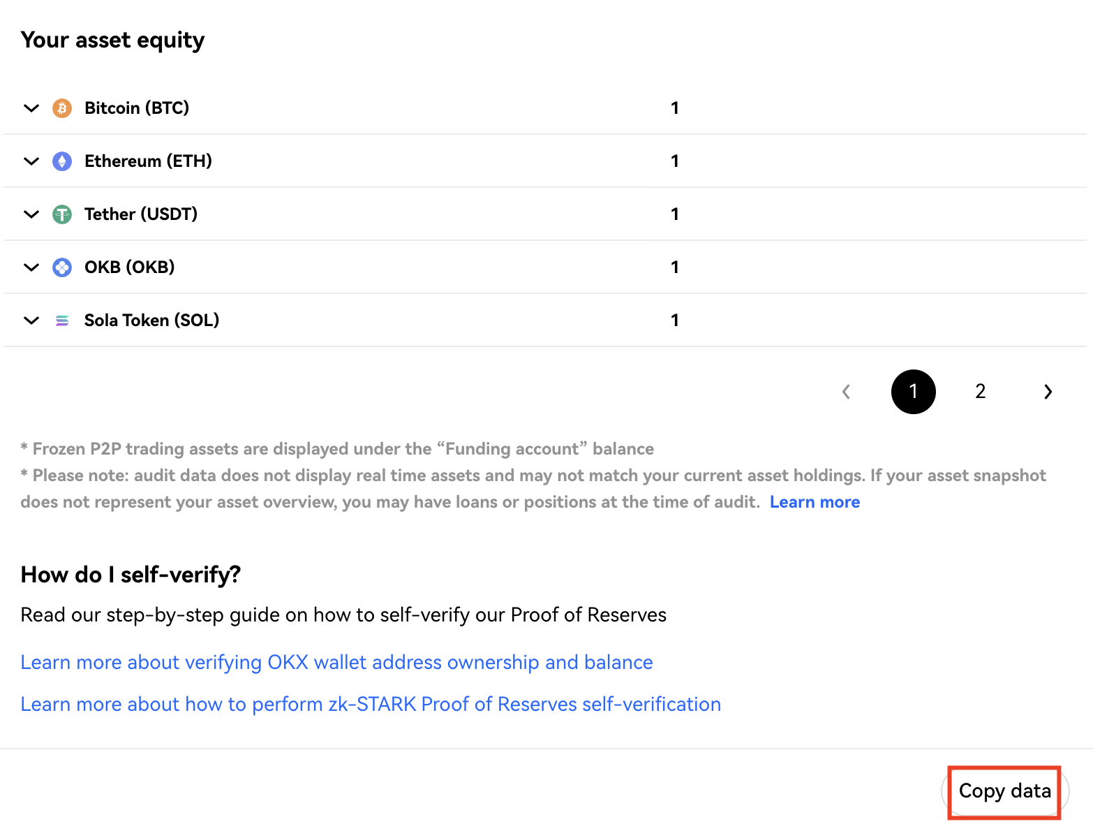Expand the Sola Token (SOL) row
1093x824 pixels.
coord(31,321)
